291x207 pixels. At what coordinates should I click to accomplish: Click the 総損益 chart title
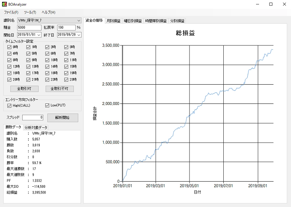tap(185, 33)
